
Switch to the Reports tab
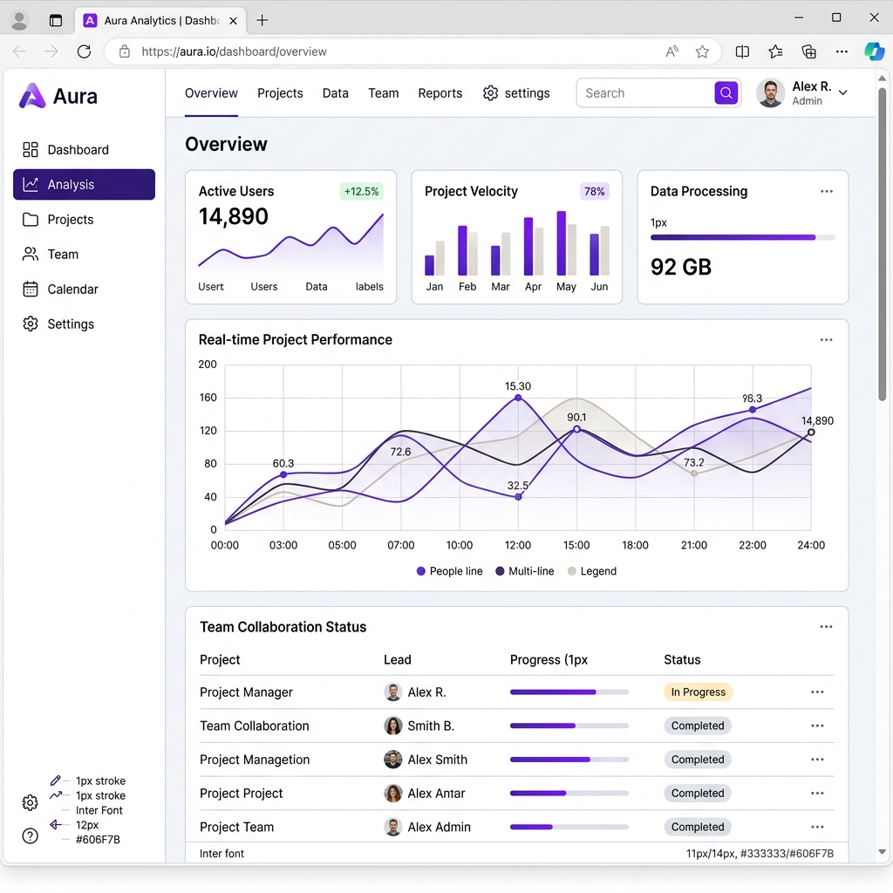(440, 92)
